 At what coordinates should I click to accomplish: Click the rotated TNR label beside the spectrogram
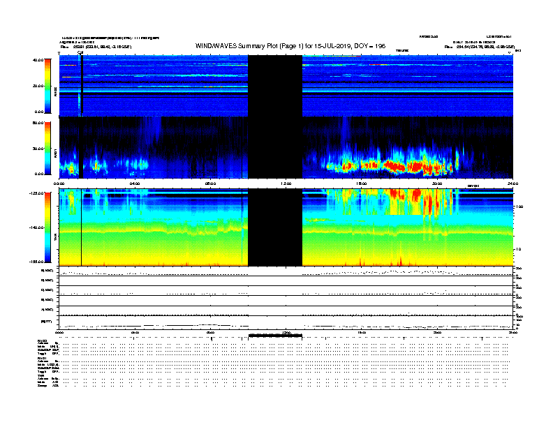[55, 238]
